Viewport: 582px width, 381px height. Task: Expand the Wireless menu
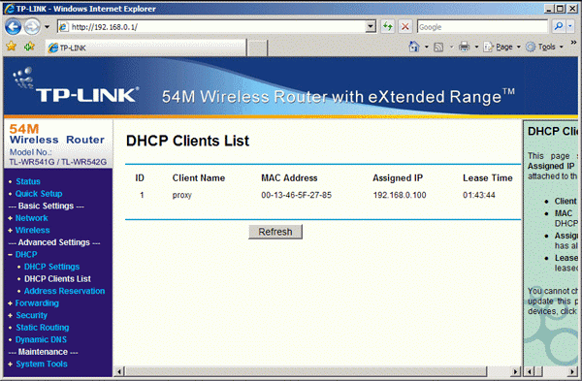(33, 230)
